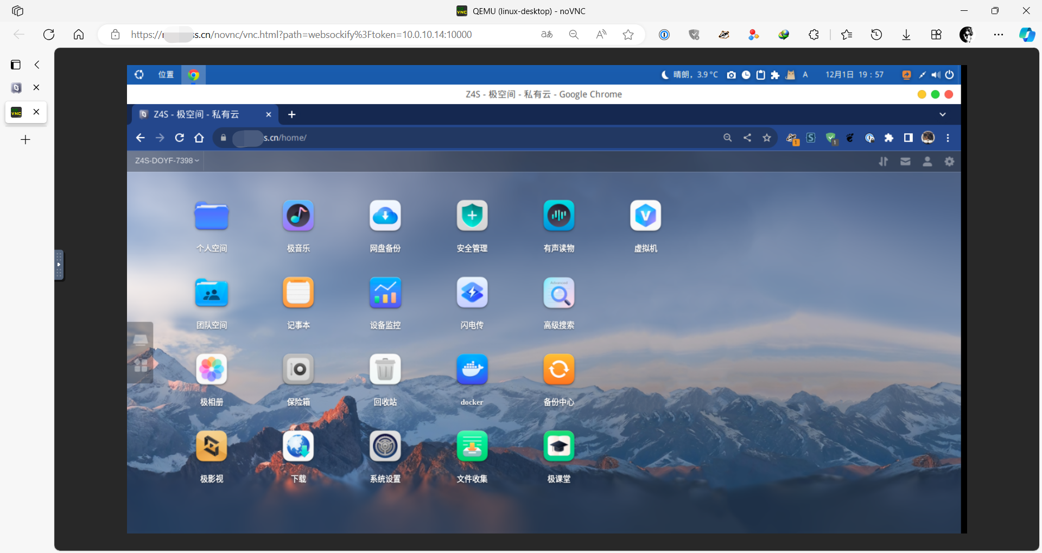Bookmark page with inner Chrome star
Screen dimensions: 1042x553
pos(767,138)
